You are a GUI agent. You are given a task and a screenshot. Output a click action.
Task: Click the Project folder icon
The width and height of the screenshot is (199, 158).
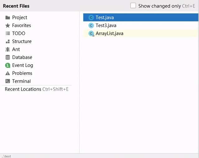tap(7, 18)
